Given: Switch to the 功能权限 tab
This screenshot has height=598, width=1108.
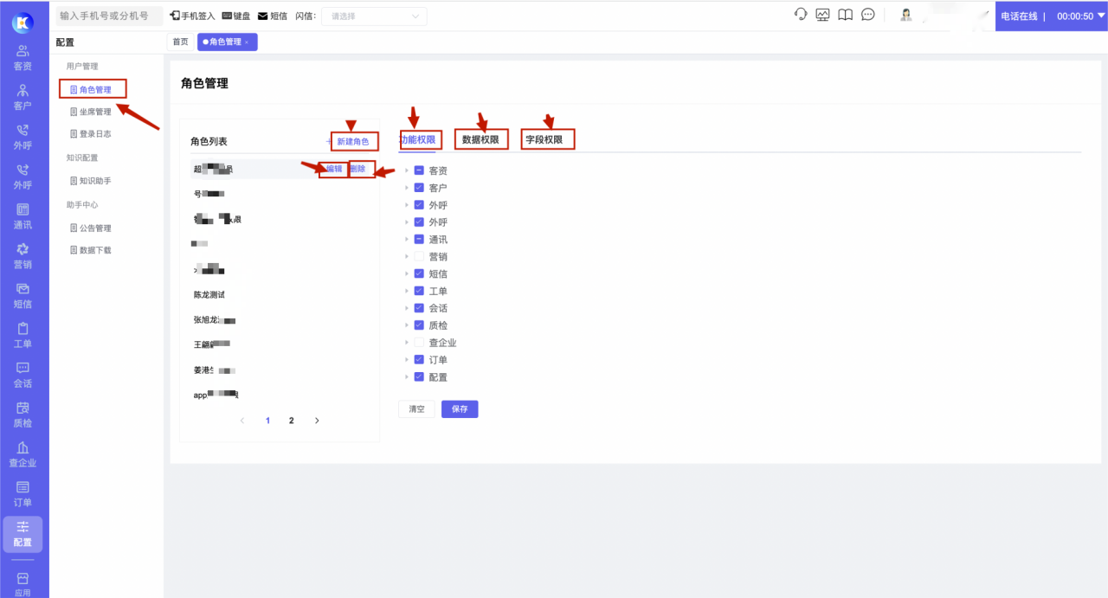Looking at the screenshot, I should click(x=417, y=139).
